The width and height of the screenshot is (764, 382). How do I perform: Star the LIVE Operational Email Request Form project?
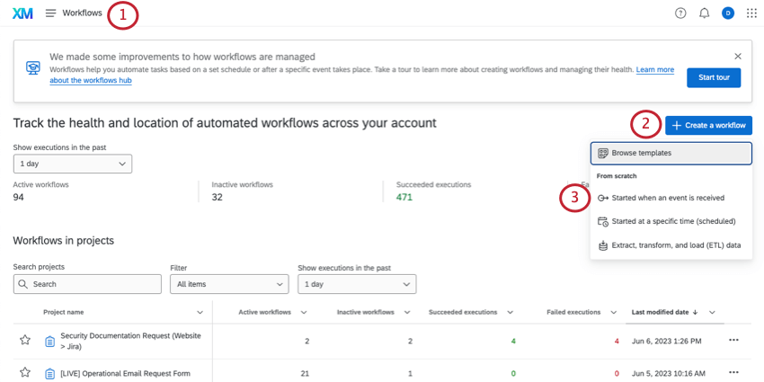tap(25, 372)
